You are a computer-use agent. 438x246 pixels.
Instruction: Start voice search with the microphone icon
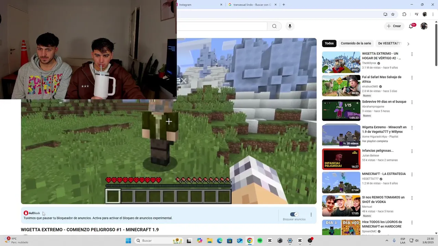pyautogui.click(x=290, y=26)
